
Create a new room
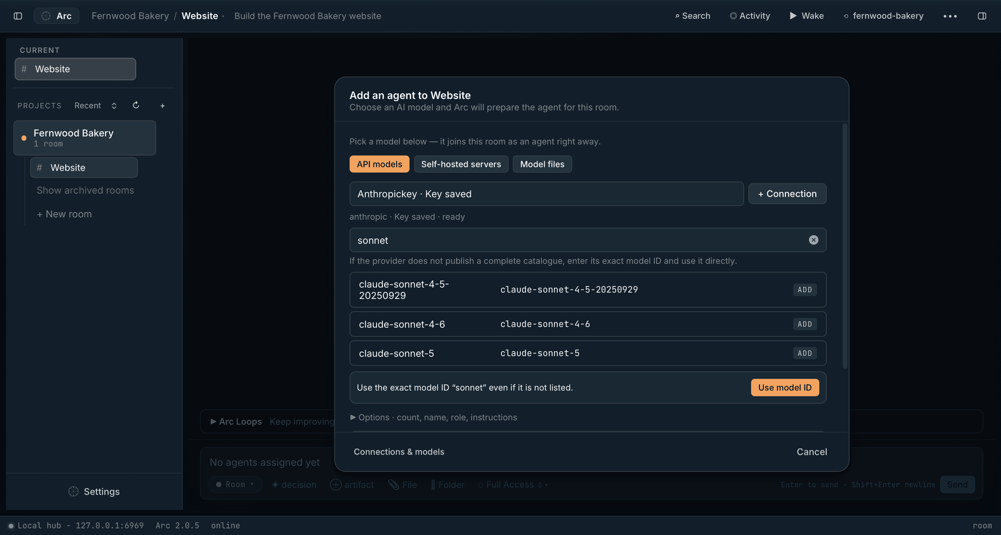[64, 214]
